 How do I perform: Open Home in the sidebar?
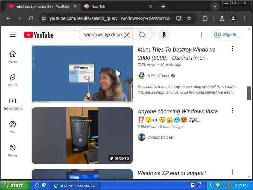pyautogui.click(x=13, y=57)
